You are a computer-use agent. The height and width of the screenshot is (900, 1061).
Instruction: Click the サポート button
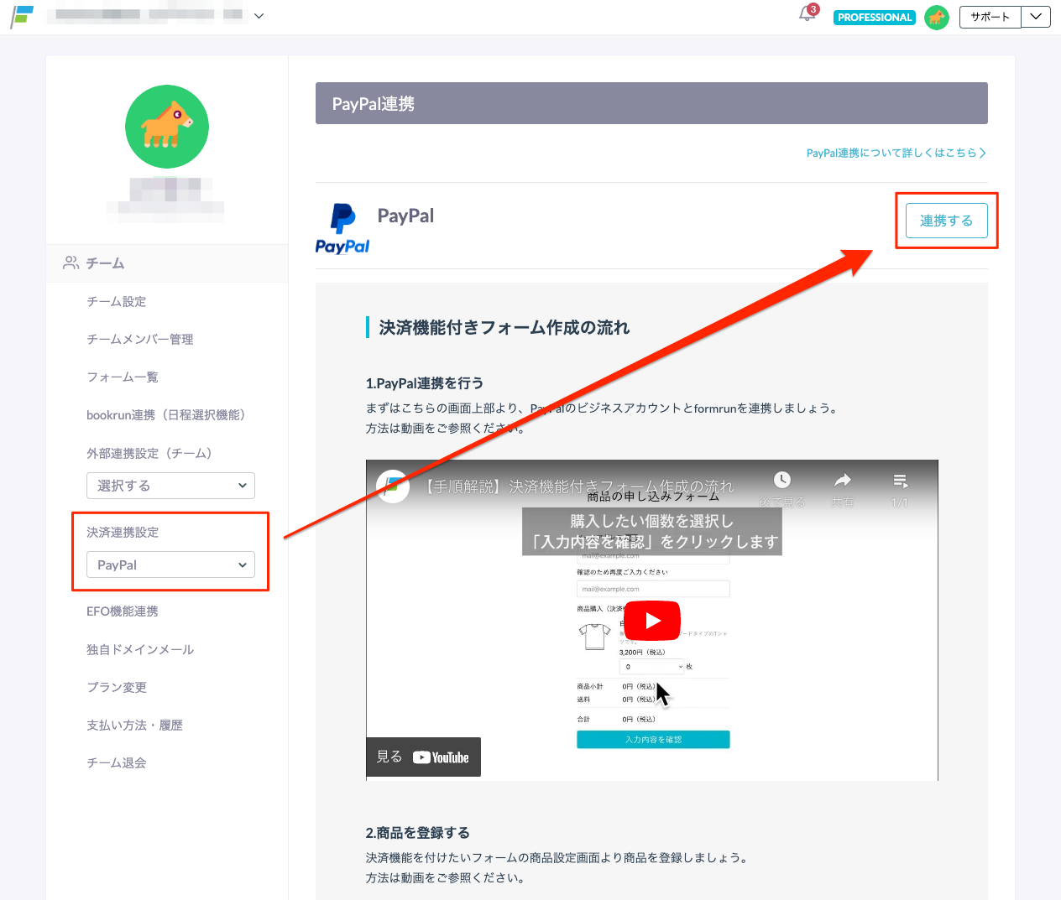(x=990, y=17)
